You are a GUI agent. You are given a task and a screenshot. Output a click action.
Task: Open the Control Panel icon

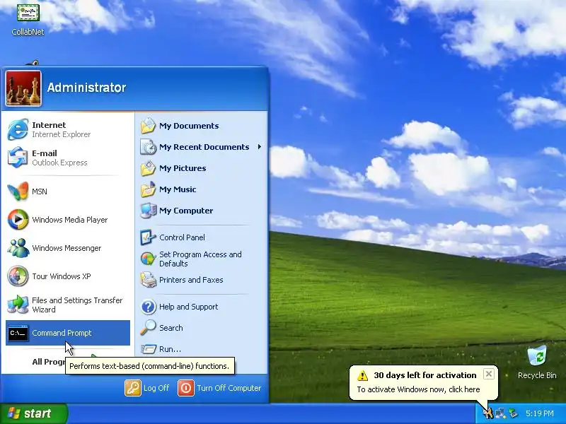point(148,237)
